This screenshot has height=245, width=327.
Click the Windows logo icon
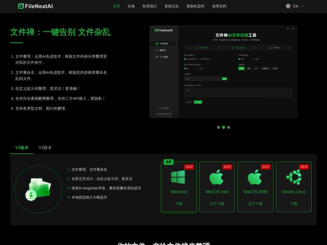coord(178,177)
